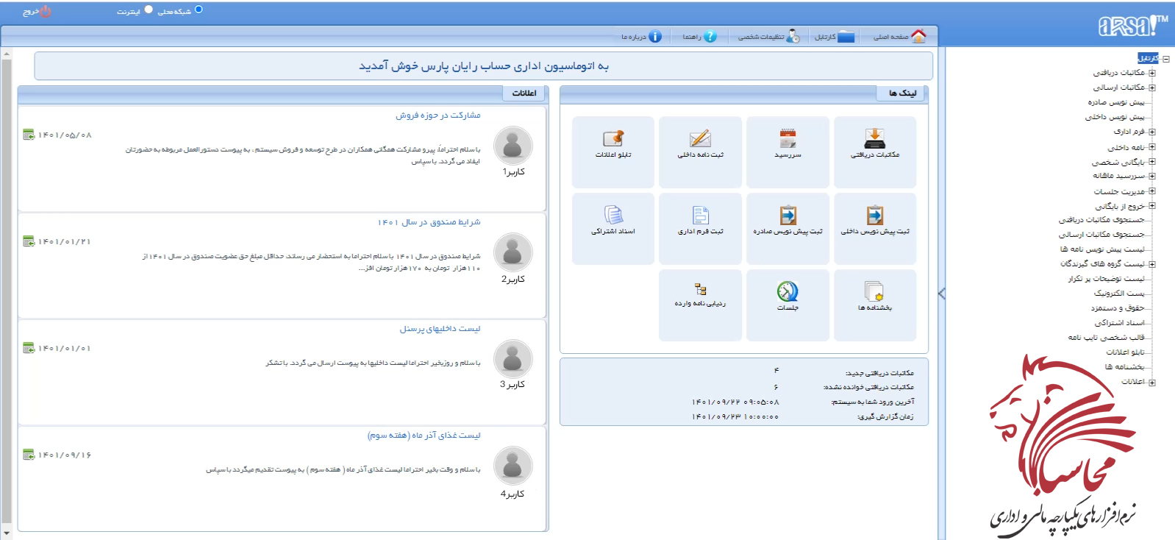Go to صفحه اصلی home icon
The width and height of the screenshot is (1175, 540).
pyautogui.click(x=918, y=36)
